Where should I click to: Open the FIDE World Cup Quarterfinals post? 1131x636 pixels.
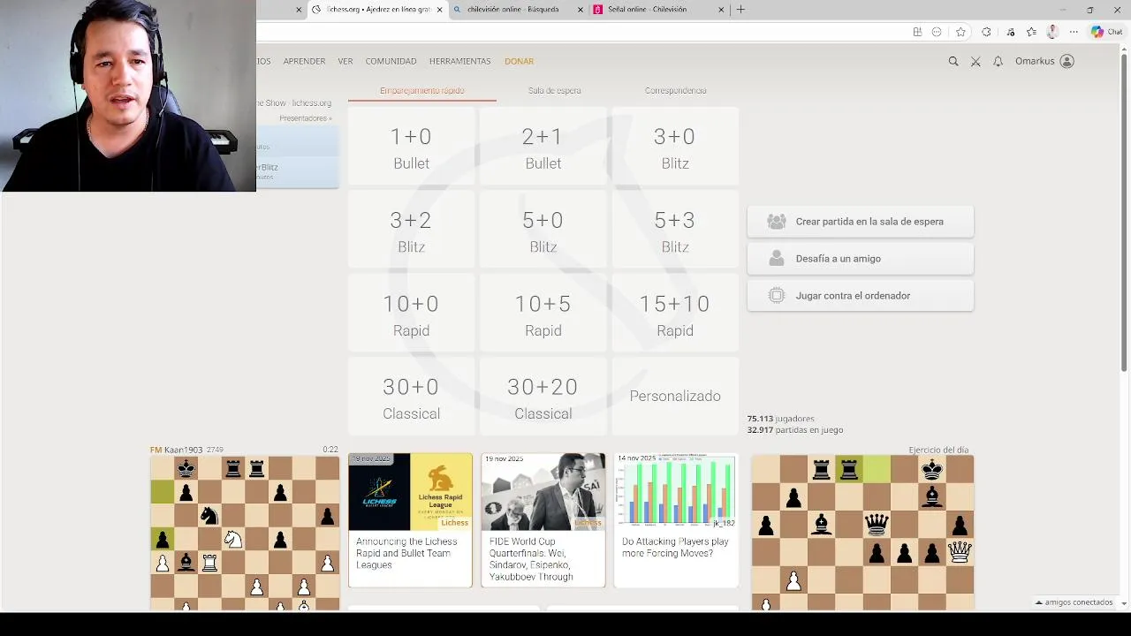click(543, 520)
